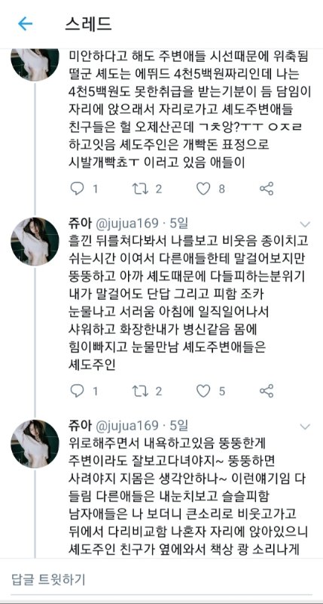Screen dimensions: 323x604
Task: Like the tweet with 5 likes
Action: (x=203, y=391)
